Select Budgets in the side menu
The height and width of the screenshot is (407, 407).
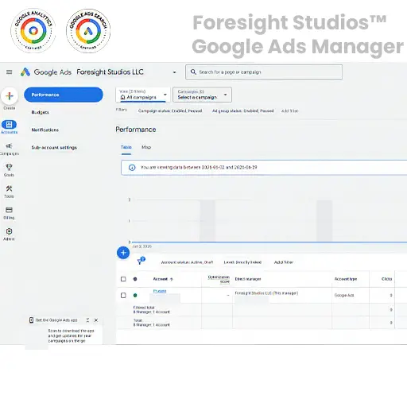pyautogui.click(x=40, y=112)
